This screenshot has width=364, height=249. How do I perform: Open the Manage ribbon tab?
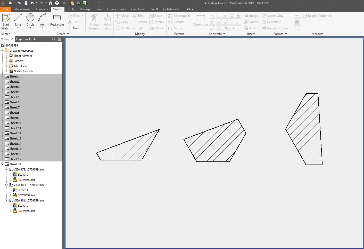point(85,9)
